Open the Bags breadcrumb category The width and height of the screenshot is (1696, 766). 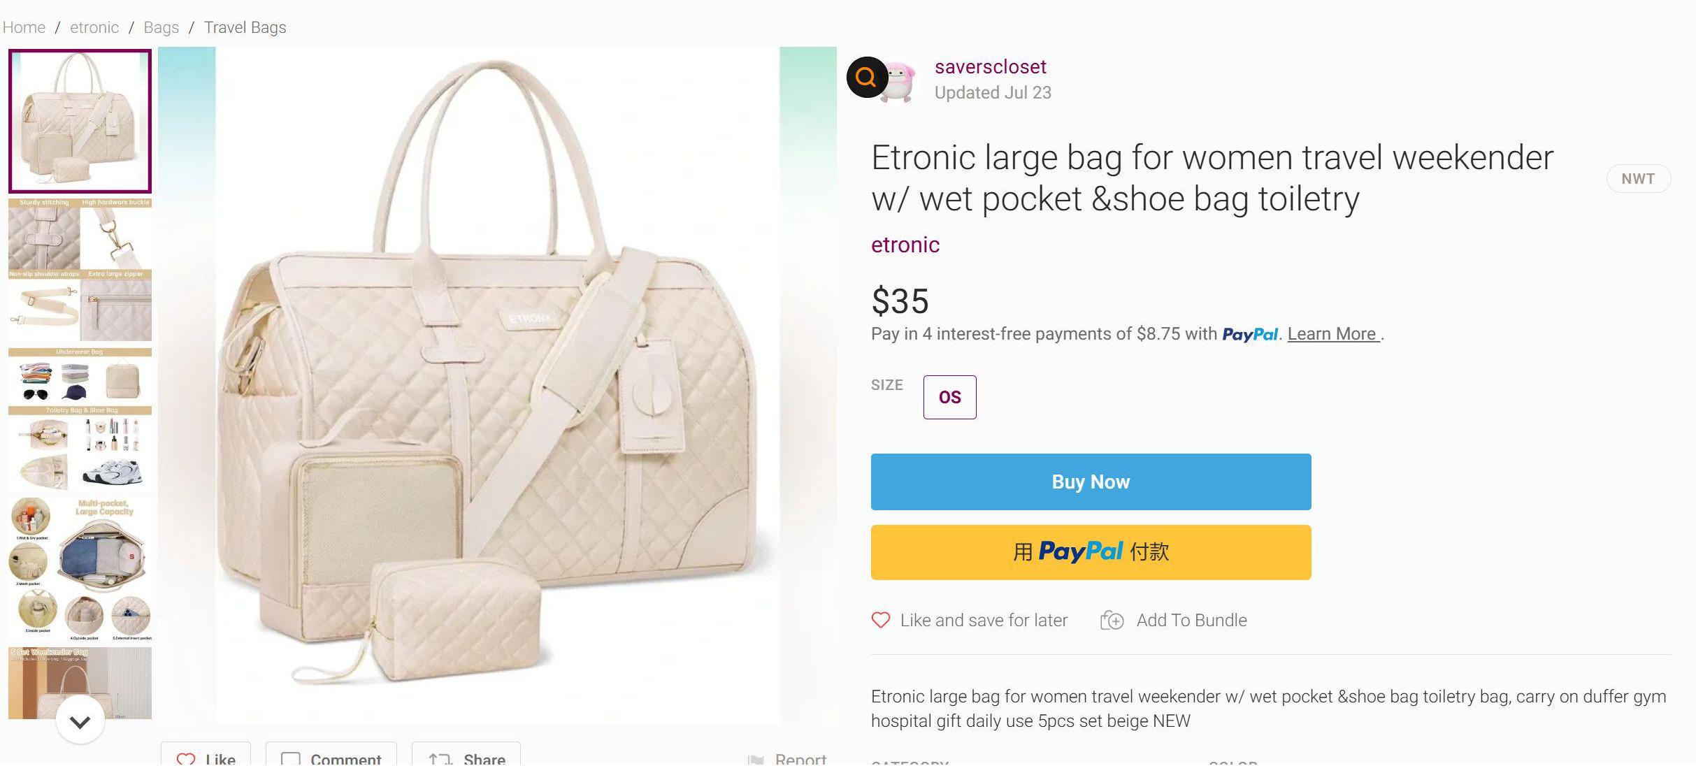161,27
